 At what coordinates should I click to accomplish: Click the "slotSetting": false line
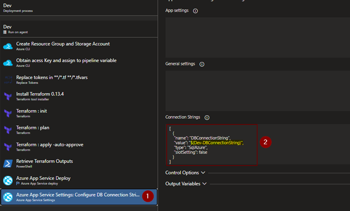point(191,152)
